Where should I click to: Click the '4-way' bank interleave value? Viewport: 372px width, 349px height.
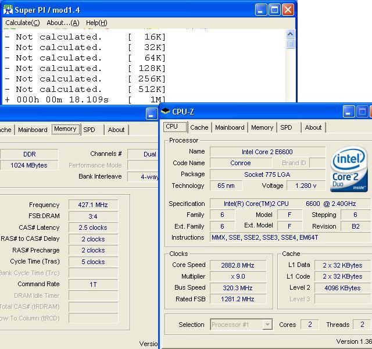point(143,177)
